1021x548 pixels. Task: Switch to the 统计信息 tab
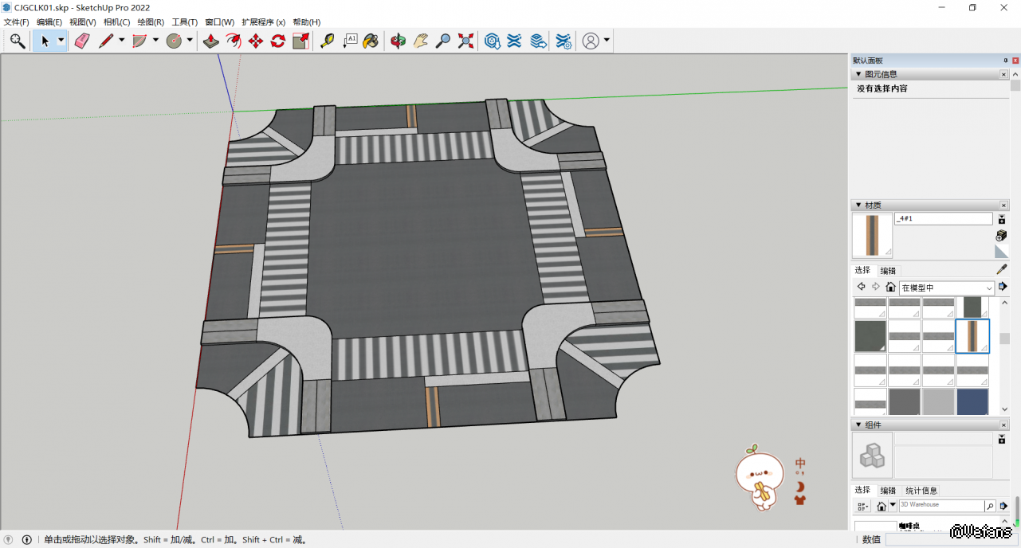(x=921, y=491)
